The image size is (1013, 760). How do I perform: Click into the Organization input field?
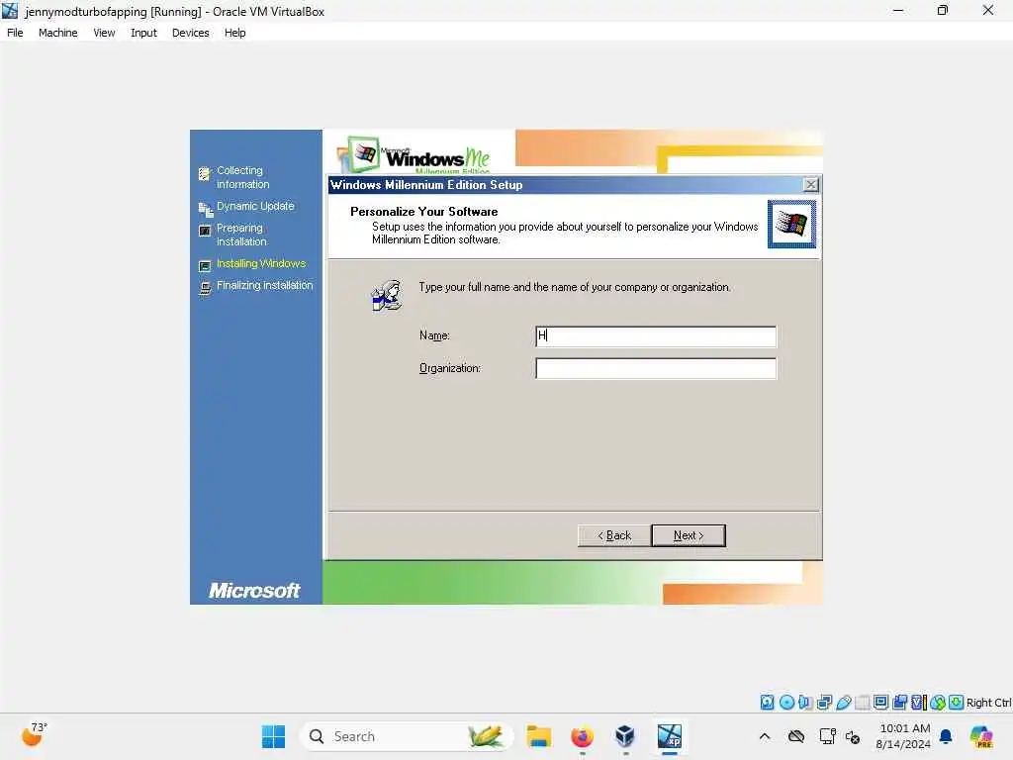click(656, 368)
